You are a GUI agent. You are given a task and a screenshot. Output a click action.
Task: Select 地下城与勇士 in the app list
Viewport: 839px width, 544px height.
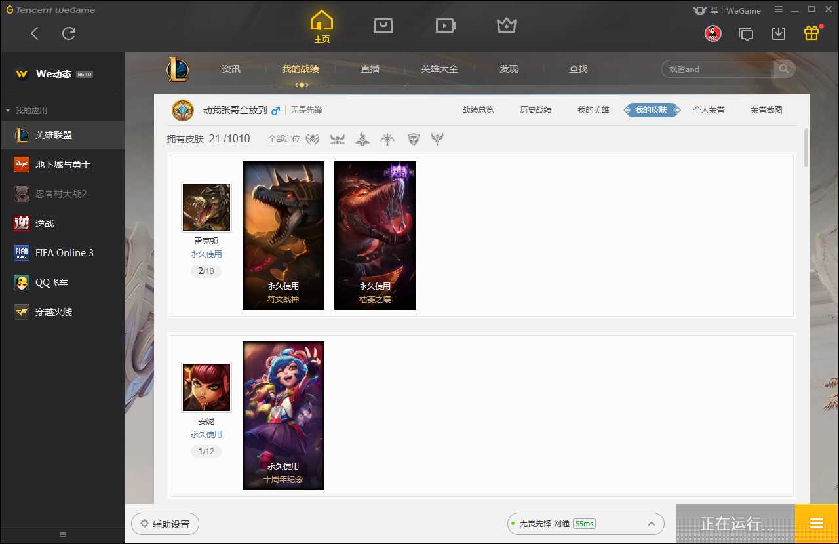62,165
